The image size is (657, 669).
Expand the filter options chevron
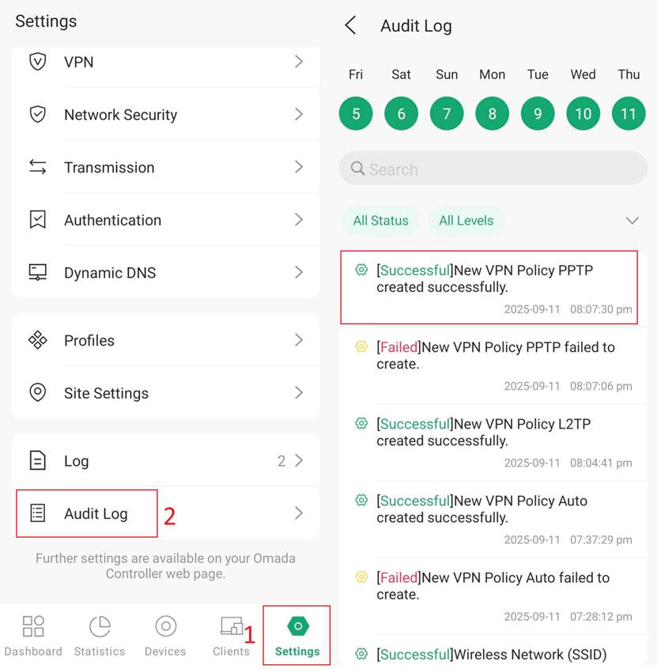point(632,221)
